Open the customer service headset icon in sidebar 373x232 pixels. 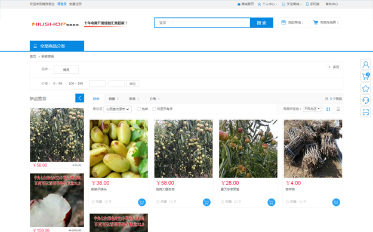[366, 100]
